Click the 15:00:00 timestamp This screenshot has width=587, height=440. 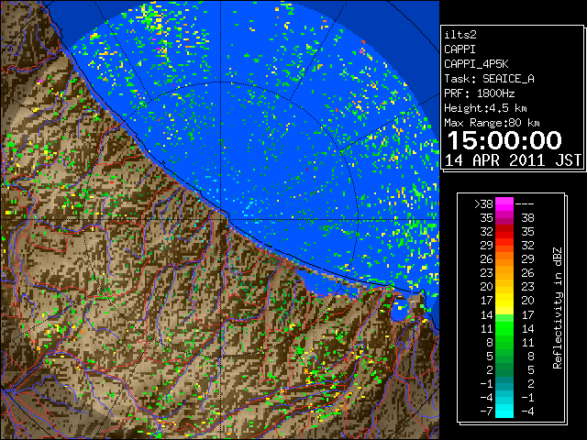[504, 140]
